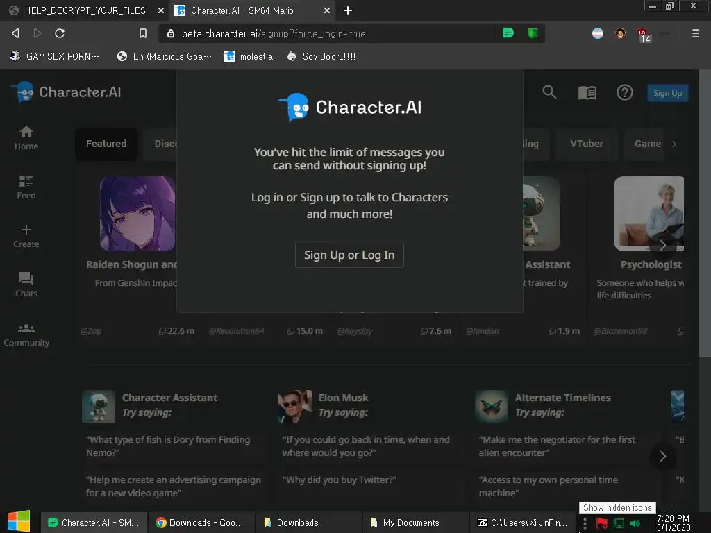Click the volume speaker tray icon
The image size is (711, 533).
[x=635, y=523]
